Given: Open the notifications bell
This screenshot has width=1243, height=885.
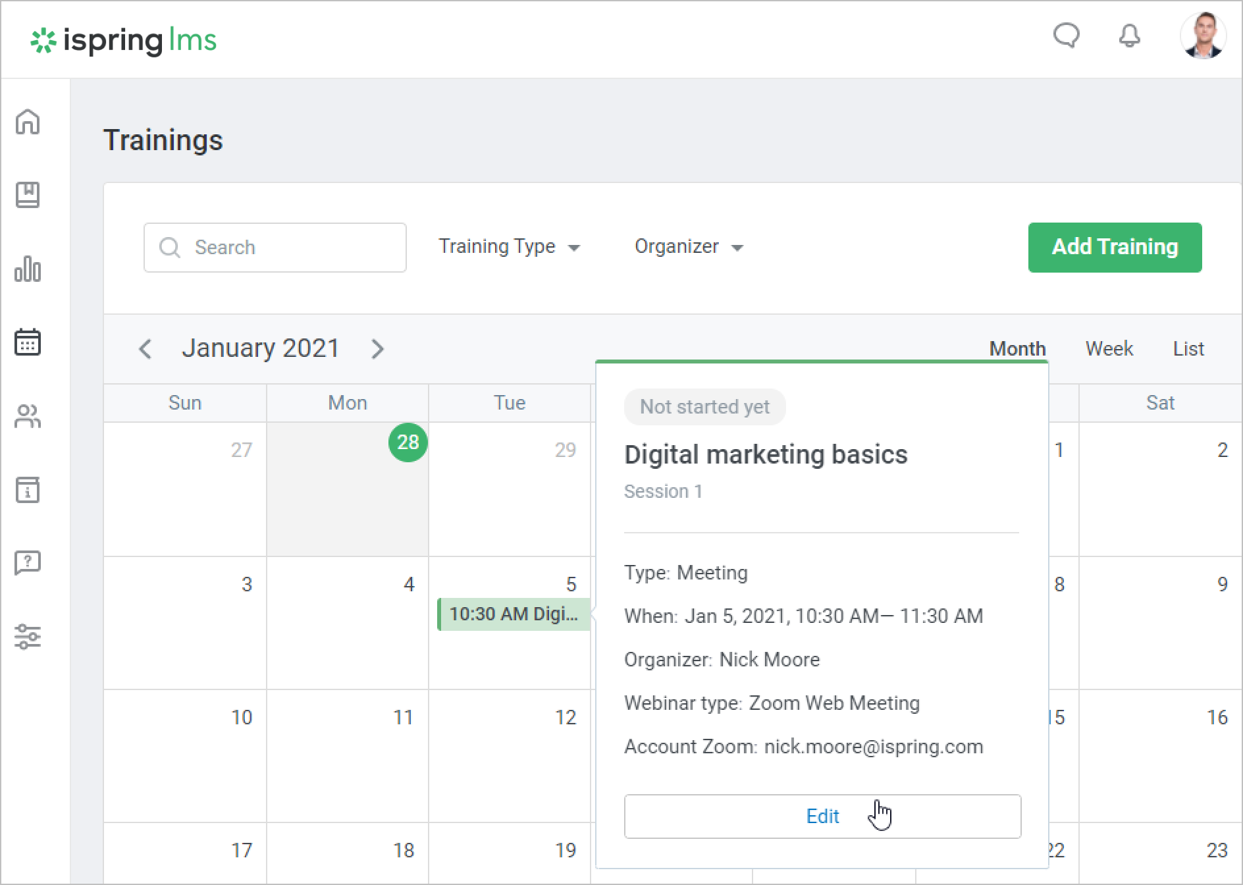Looking at the screenshot, I should [1129, 36].
